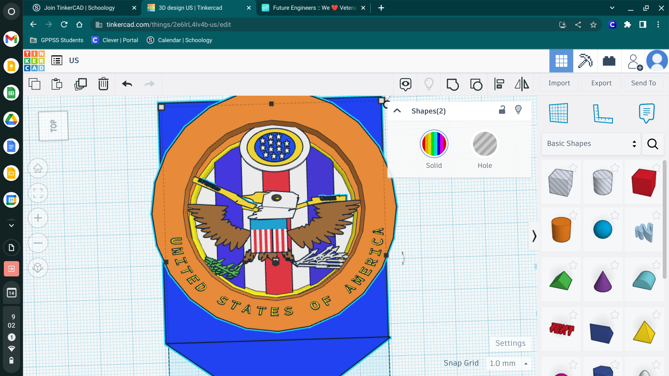Open the Snap Grid 1.0 mm dropdown
The height and width of the screenshot is (376, 669).
point(509,363)
